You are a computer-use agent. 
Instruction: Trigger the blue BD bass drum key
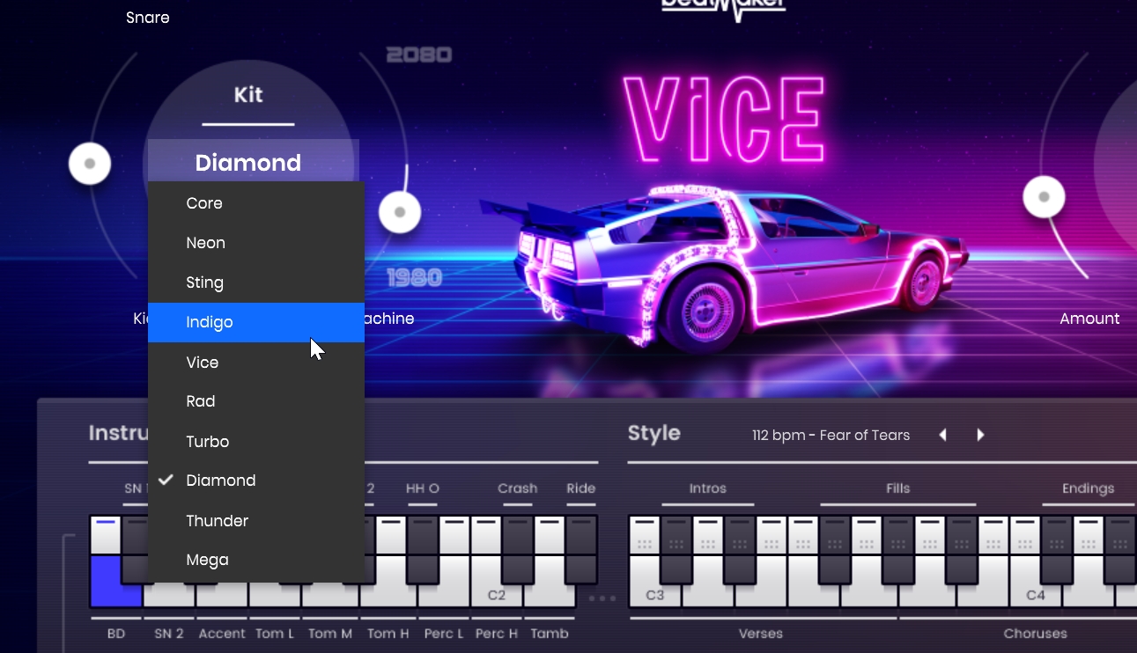[x=116, y=581]
